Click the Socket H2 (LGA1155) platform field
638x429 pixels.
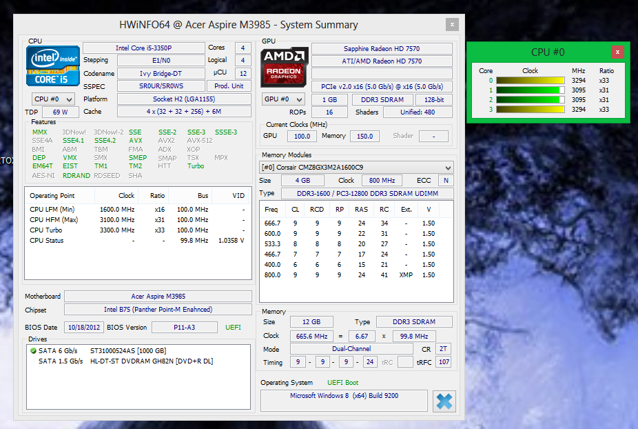184,99
